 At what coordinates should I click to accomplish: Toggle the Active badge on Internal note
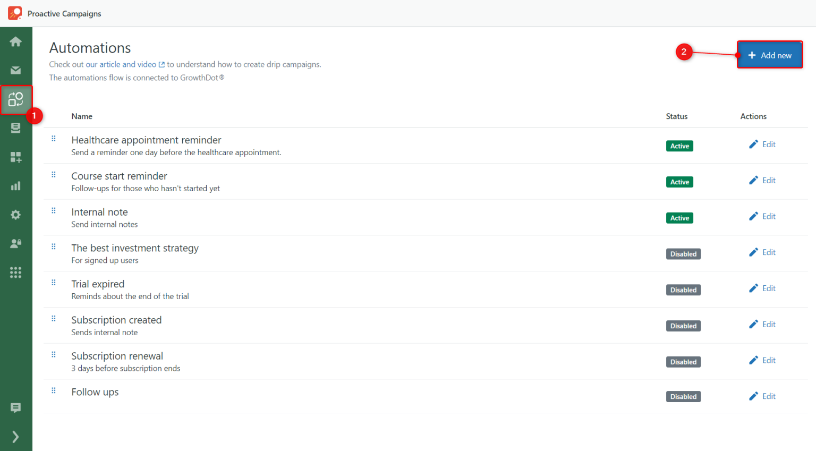point(679,218)
